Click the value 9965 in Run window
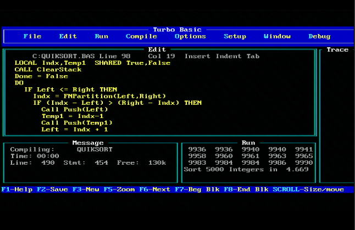Screen dimensions: 355x230 tap(304, 156)
